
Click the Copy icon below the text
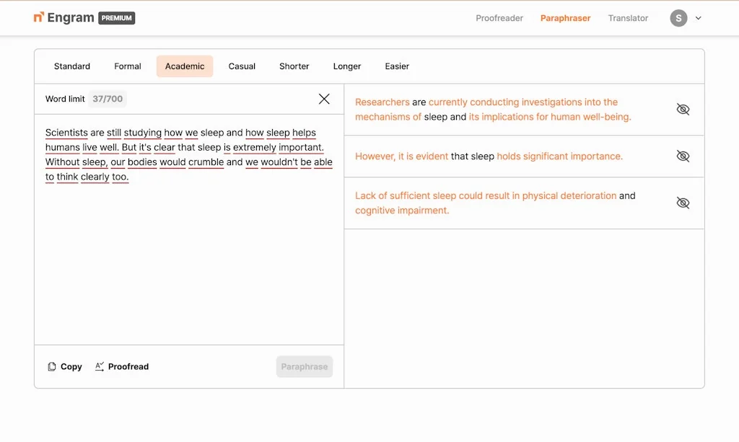click(x=51, y=366)
